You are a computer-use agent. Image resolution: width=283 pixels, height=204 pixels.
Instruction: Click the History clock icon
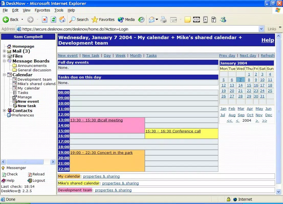click(141, 19)
